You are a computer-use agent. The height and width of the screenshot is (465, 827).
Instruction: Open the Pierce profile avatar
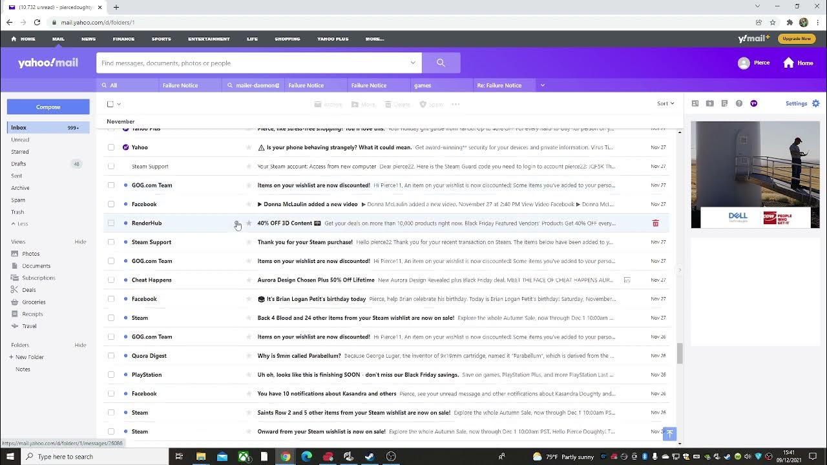click(744, 63)
